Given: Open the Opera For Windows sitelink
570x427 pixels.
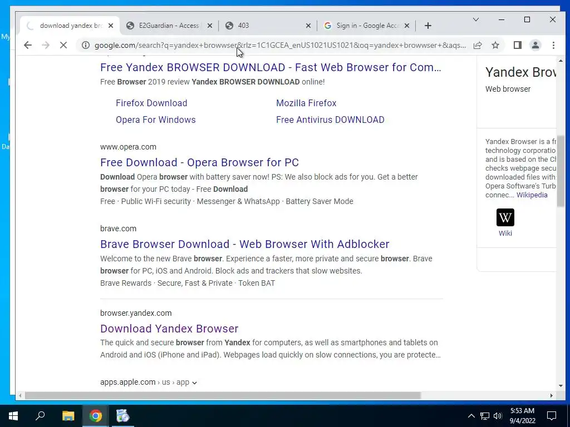Looking at the screenshot, I should click(x=156, y=120).
